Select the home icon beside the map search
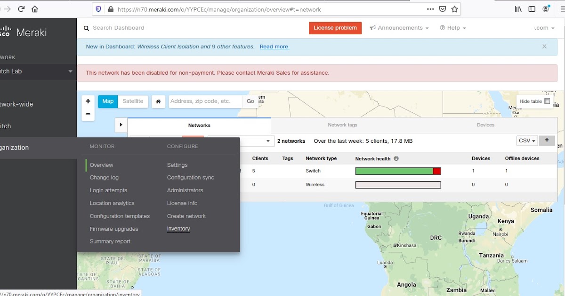The image size is (565, 296). coord(158,101)
